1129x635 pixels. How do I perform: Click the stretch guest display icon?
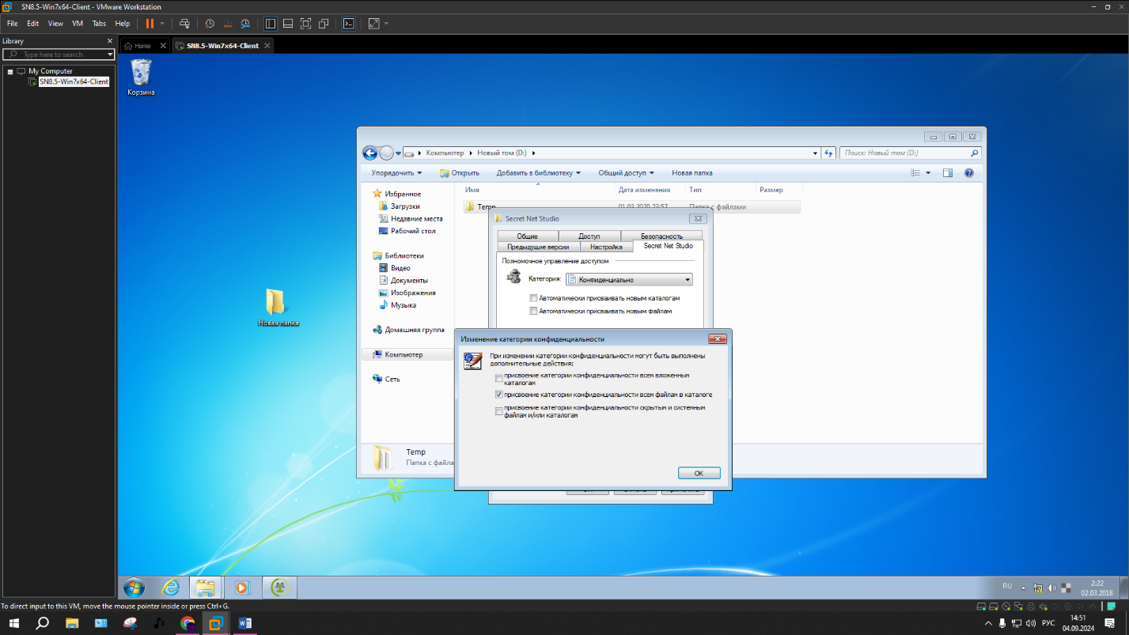(374, 24)
